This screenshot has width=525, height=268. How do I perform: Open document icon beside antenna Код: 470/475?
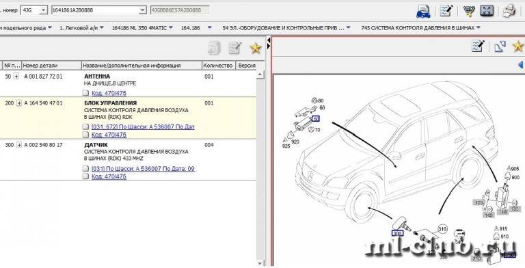click(x=85, y=93)
